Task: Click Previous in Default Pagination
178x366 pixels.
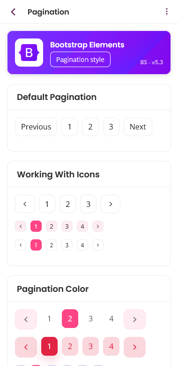Action: pos(36,127)
